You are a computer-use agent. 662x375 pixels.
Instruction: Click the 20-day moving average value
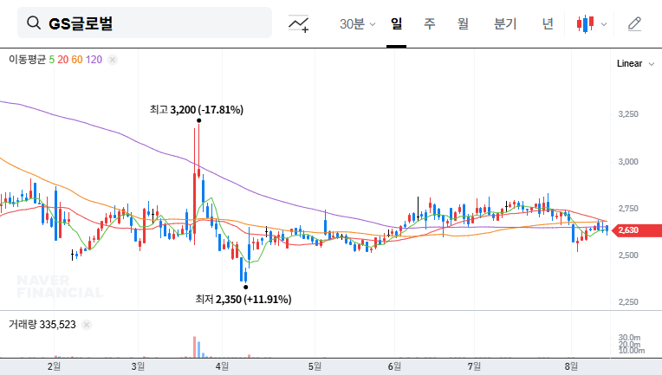tap(63, 60)
